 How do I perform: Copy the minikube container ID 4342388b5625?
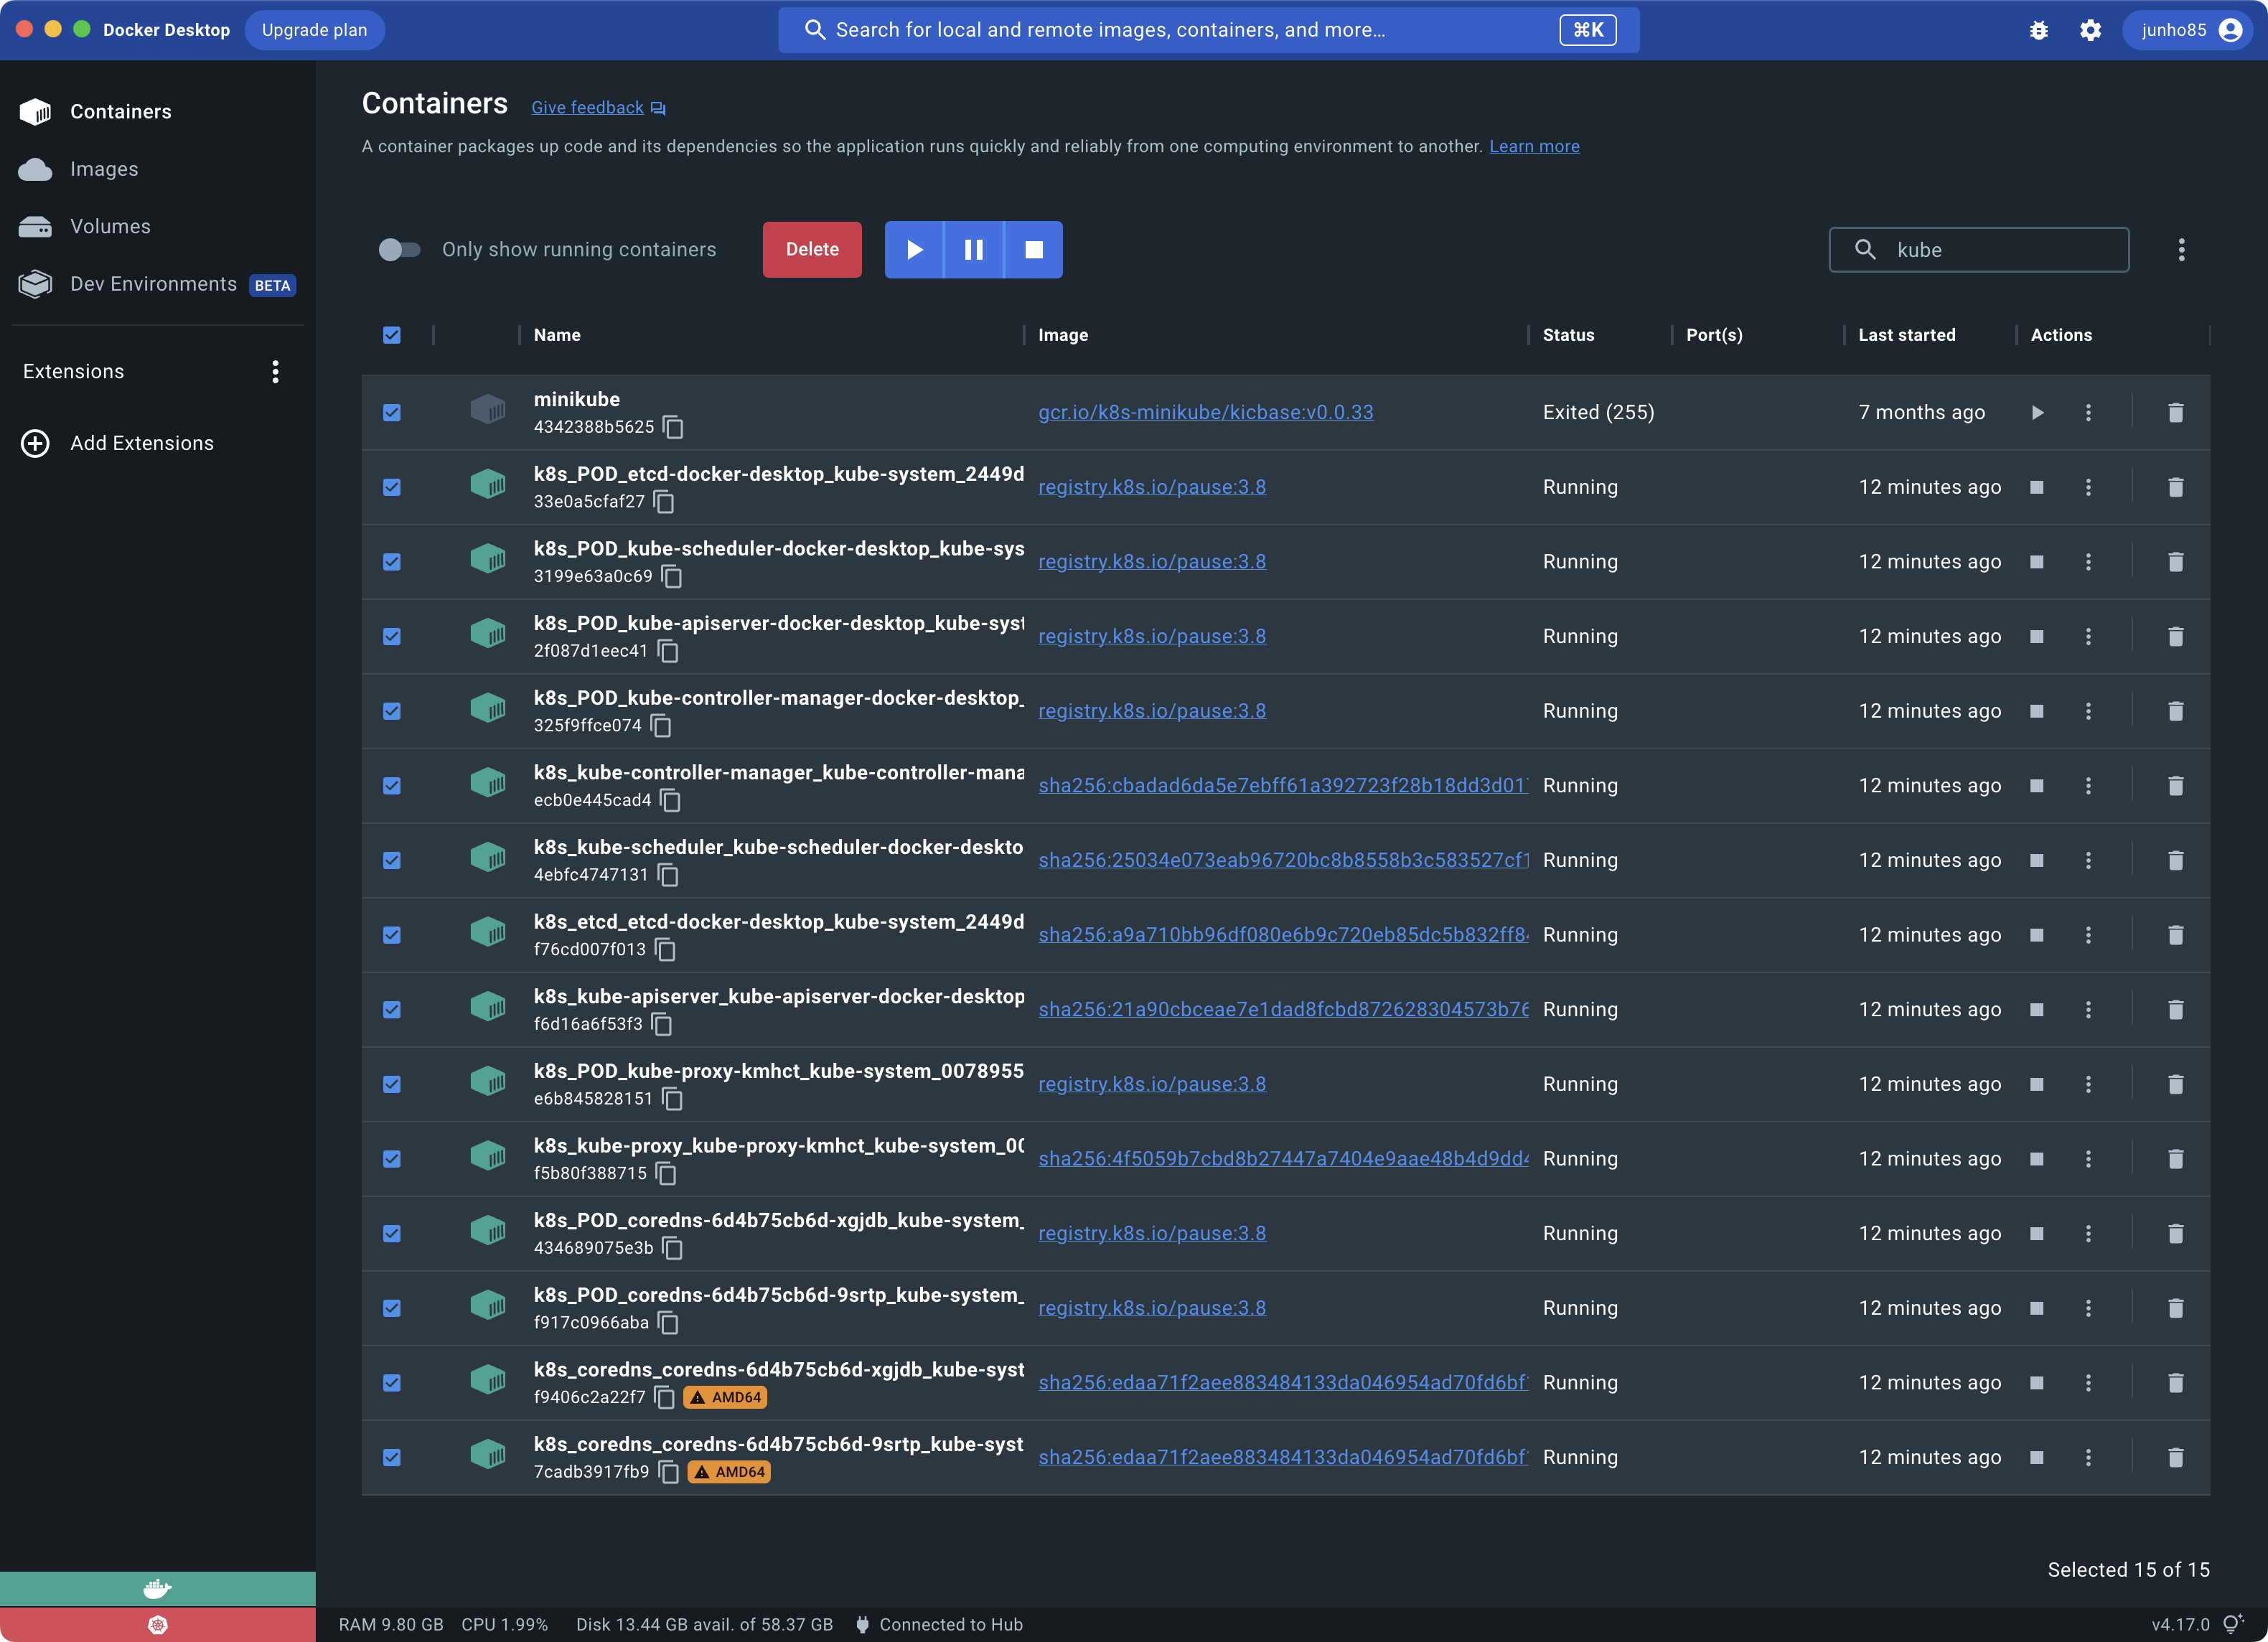coord(674,428)
